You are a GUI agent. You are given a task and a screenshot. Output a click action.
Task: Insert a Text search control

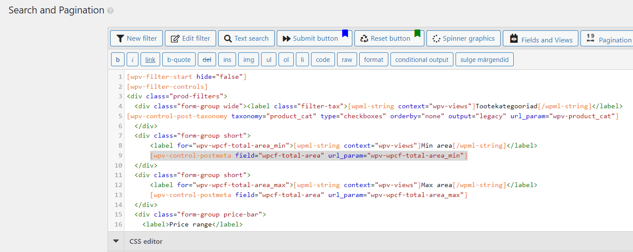pyautogui.click(x=246, y=38)
